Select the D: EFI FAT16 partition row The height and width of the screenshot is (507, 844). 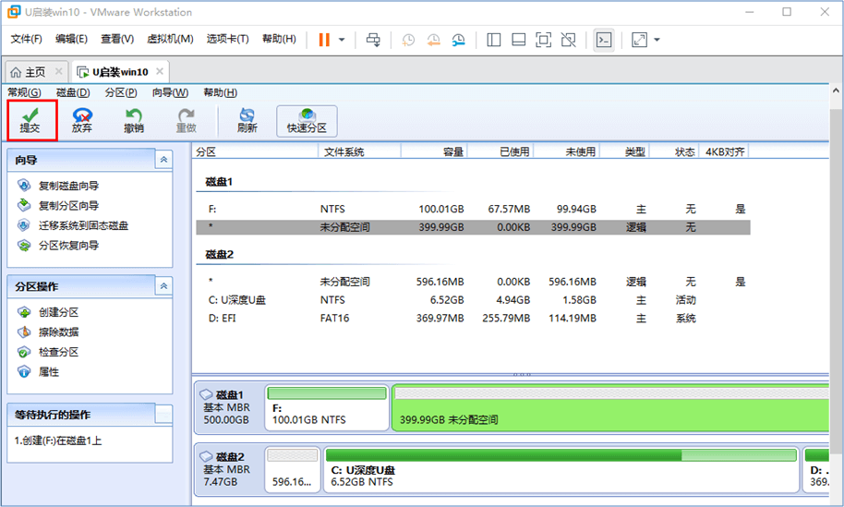[x=473, y=318]
